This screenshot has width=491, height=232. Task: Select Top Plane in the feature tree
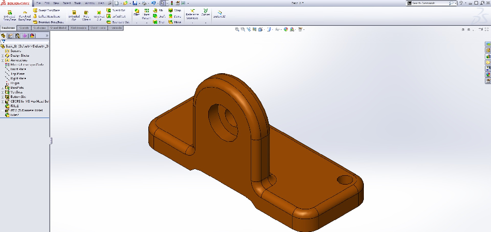[18, 74]
